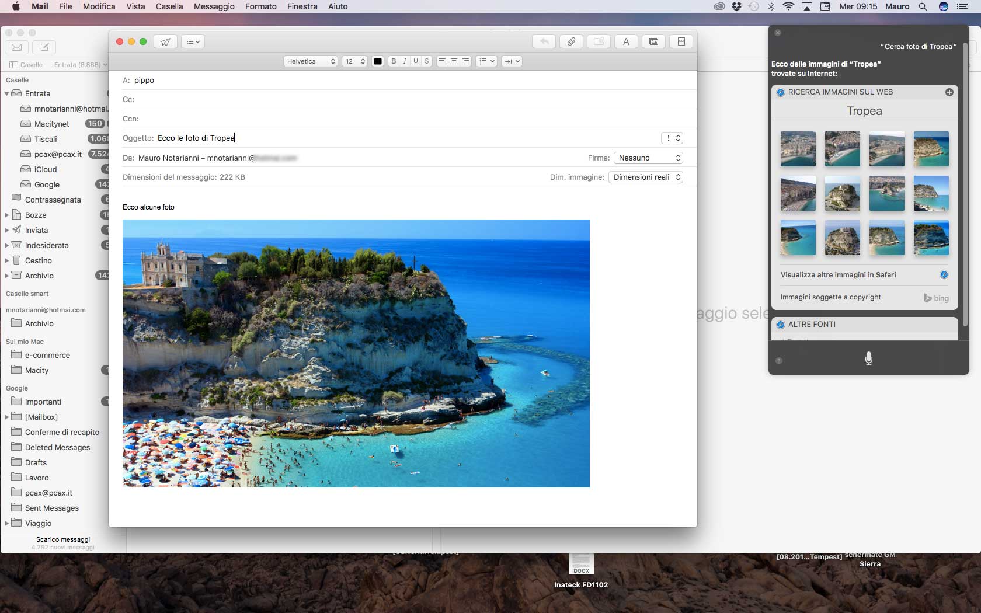The height and width of the screenshot is (613, 981).
Task: Toggle the format bar with the A icon
Action: tap(626, 41)
